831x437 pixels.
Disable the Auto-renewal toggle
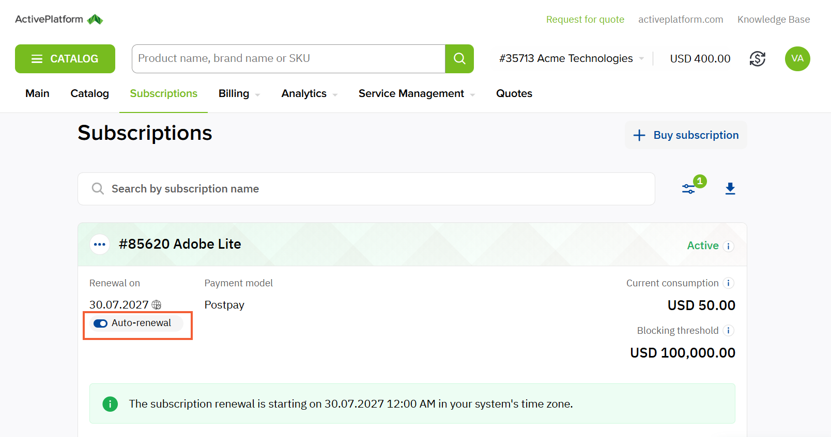coord(100,323)
